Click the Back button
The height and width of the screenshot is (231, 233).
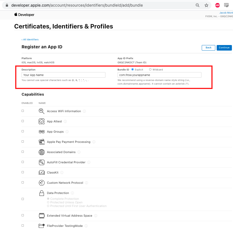pyautogui.click(x=208, y=48)
